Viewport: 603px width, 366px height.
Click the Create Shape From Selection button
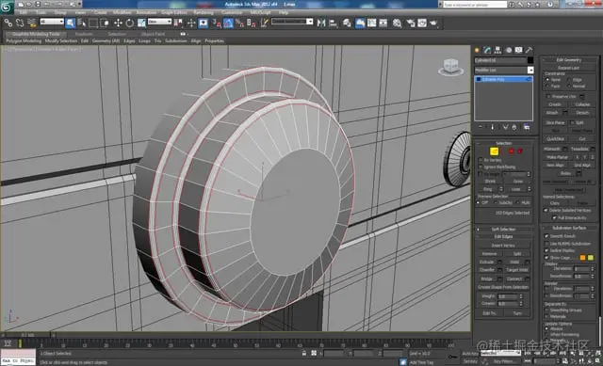[x=503, y=287]
